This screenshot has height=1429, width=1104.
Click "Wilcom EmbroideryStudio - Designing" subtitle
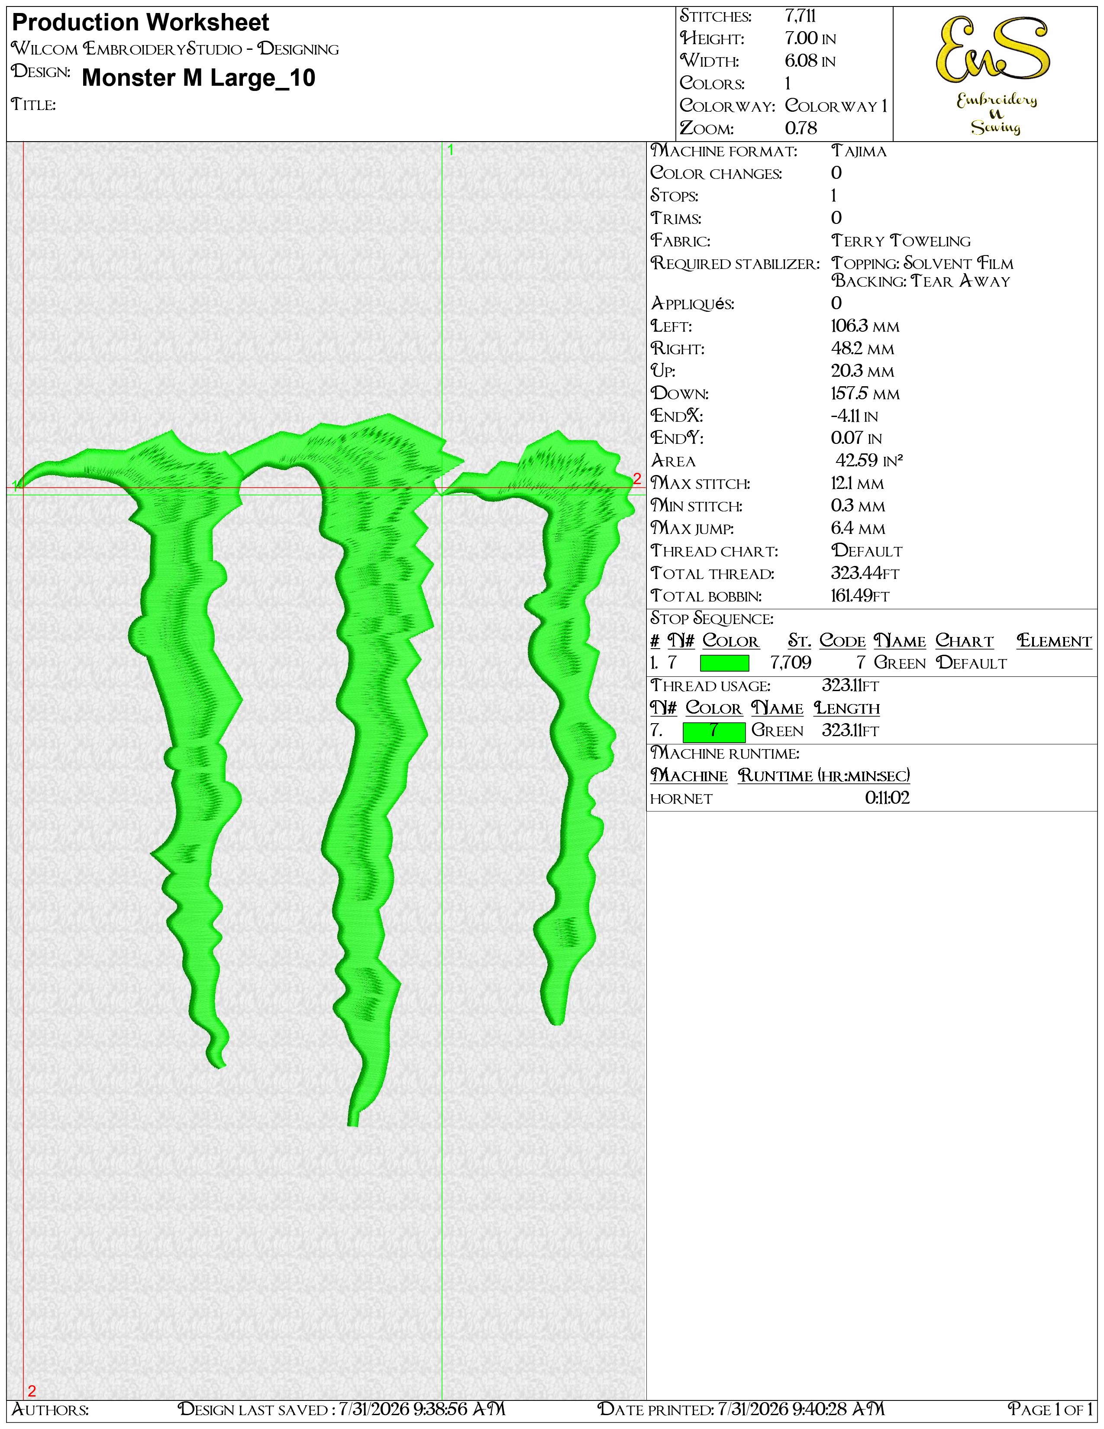(175, 49)
